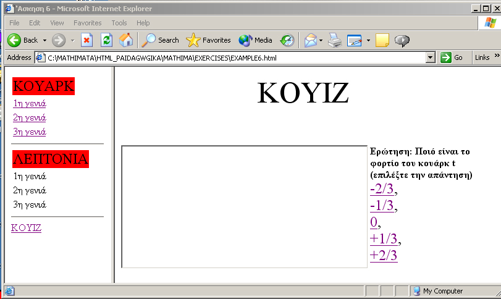
Task: Click the My Computer zone indicator
Action: pos(438,291)
